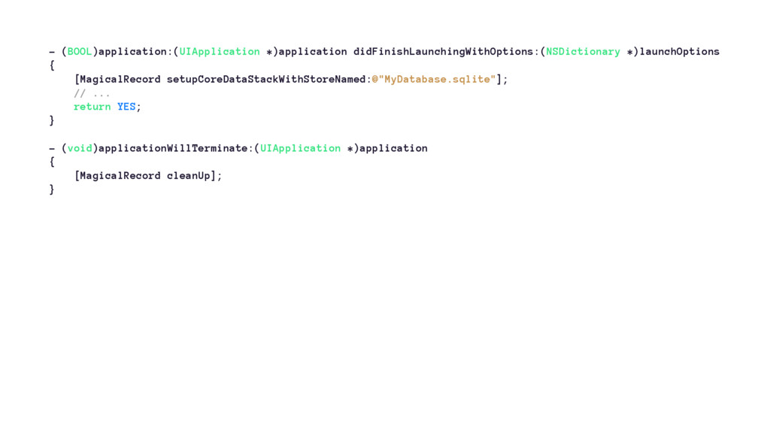
Task: Place cursor on launchOptions parameter
Action: tap(679, 52)
